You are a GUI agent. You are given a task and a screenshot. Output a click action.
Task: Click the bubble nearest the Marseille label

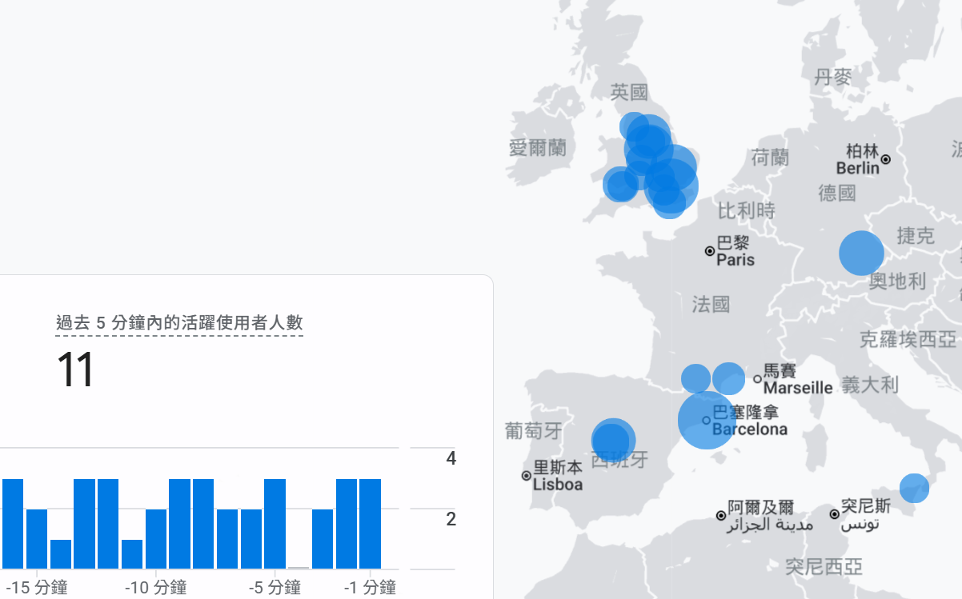coord(729,378)
